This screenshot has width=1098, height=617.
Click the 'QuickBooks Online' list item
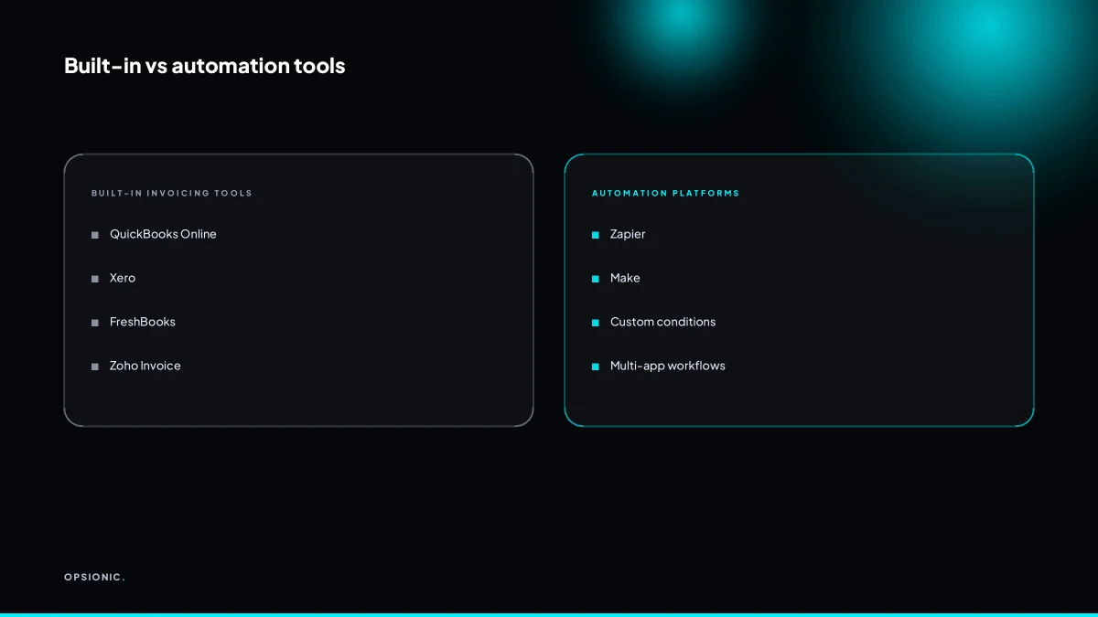(163, 234)
